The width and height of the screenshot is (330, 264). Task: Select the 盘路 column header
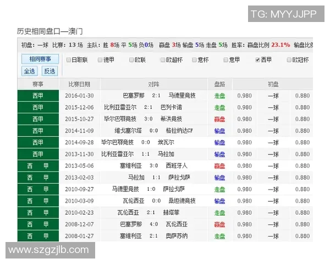click(x=219, y=84)
